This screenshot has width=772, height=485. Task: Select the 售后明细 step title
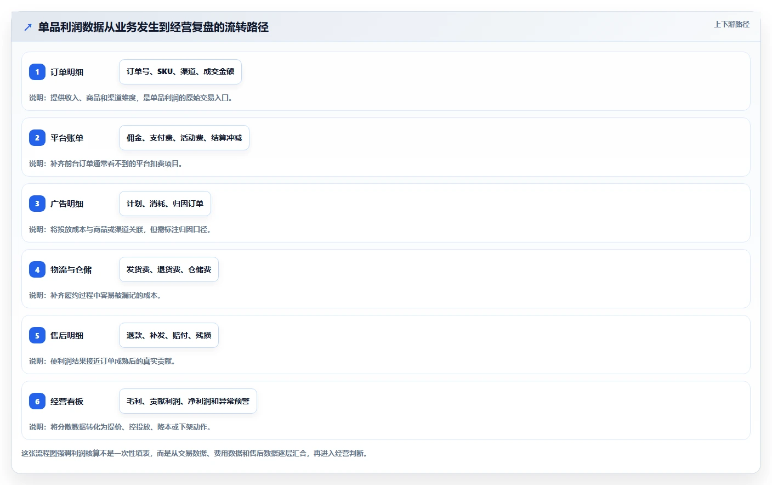click(67, 335)
